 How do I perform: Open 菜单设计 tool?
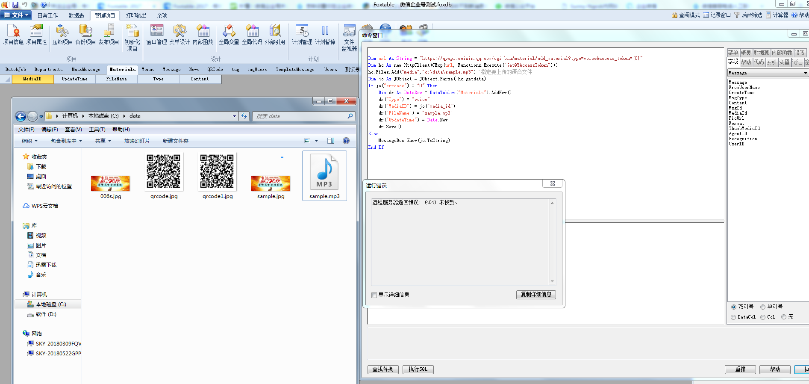tap(179, 34)
